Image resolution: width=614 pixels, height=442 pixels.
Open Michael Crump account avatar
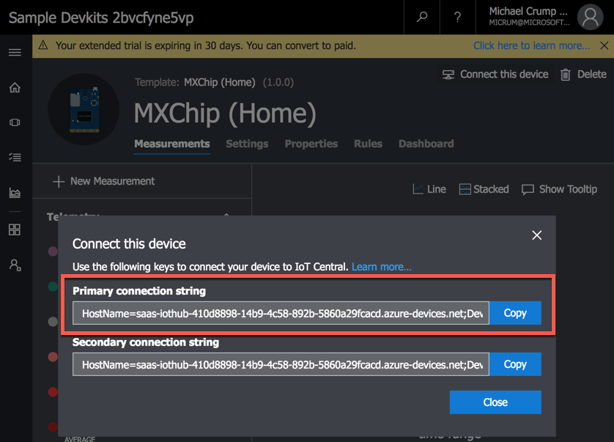coord(590,18)
